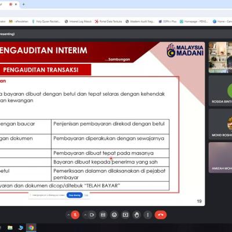Screen dimensions: 232x232
Task: Click the Malaysia Madani logo on slide
Action: pos(185,50)
